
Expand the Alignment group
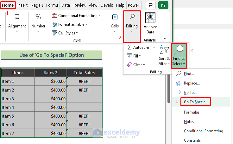[17, 23]
